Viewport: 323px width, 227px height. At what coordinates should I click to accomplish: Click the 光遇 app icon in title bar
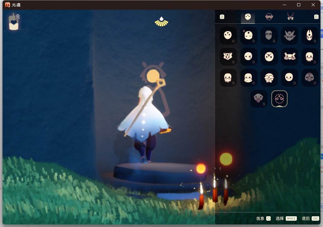[8, 5]
